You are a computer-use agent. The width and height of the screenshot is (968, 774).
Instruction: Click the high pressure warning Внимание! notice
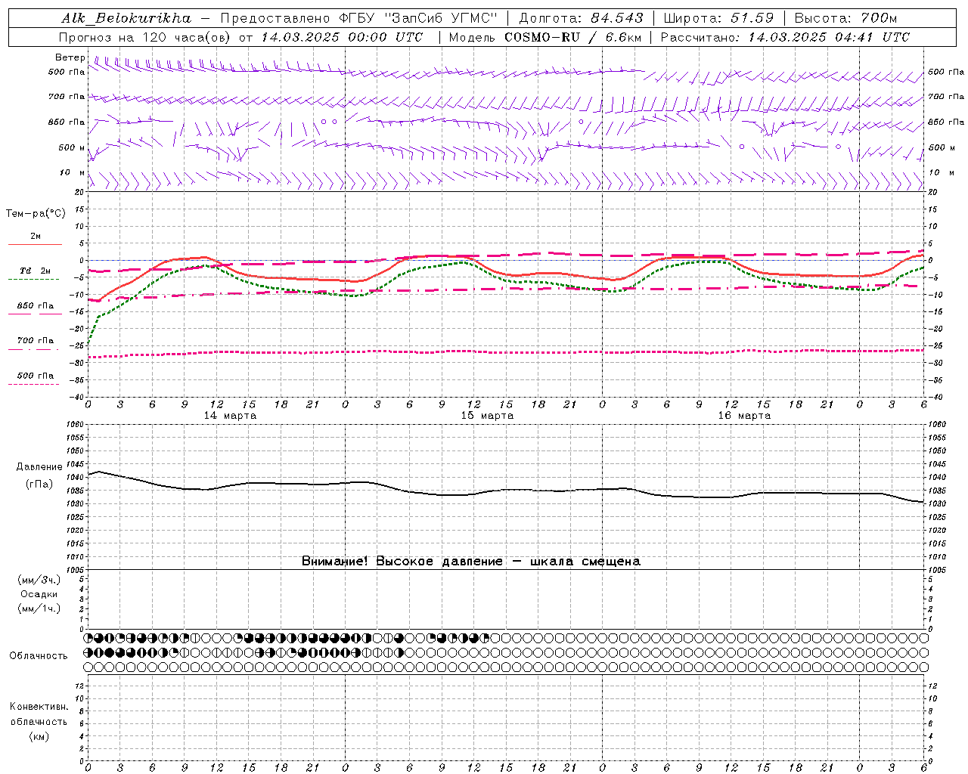pyautogui.click(x=471, y=562)
